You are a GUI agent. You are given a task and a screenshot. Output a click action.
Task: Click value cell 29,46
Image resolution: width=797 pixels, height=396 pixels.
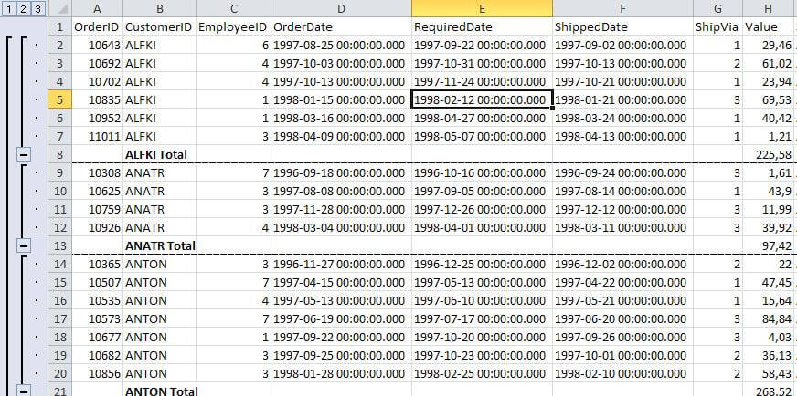[769, 46]
